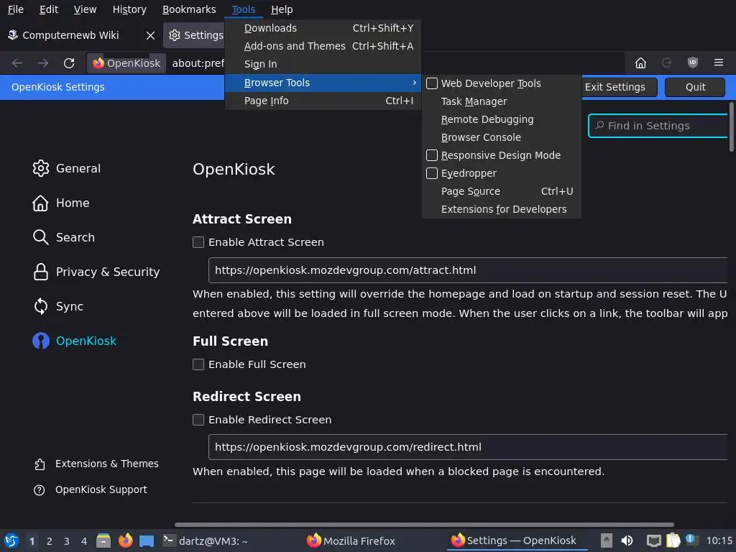The width and height of the screenshot is (736, 552).
Task: Focus the Find in Settings field
Action: (x=658, y=126)
